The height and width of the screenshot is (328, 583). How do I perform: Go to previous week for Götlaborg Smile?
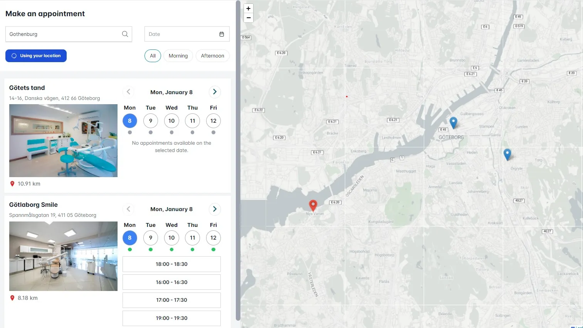[x=129, y=209]
